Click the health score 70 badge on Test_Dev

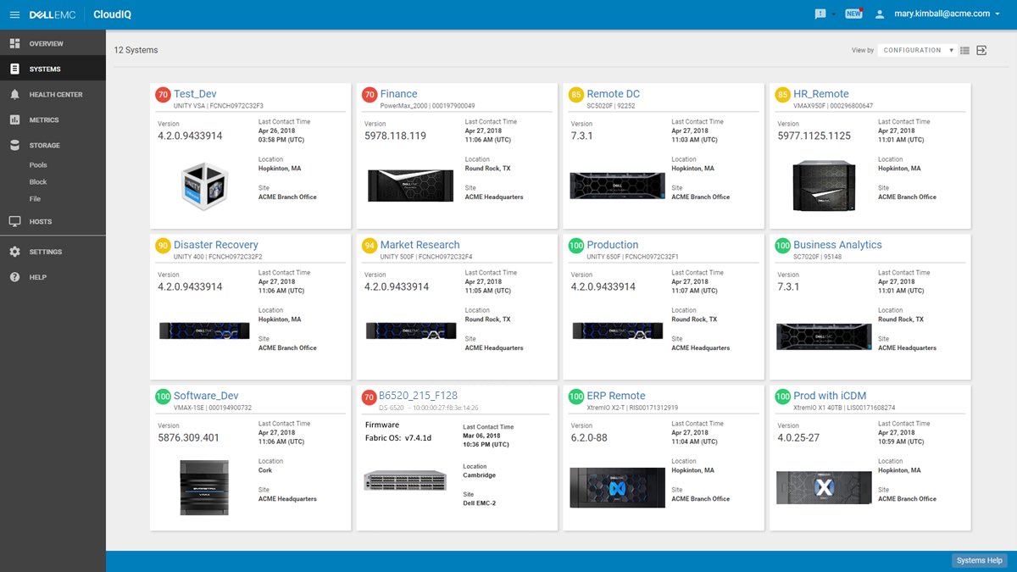pyautogui.click(x=163, y=95)
